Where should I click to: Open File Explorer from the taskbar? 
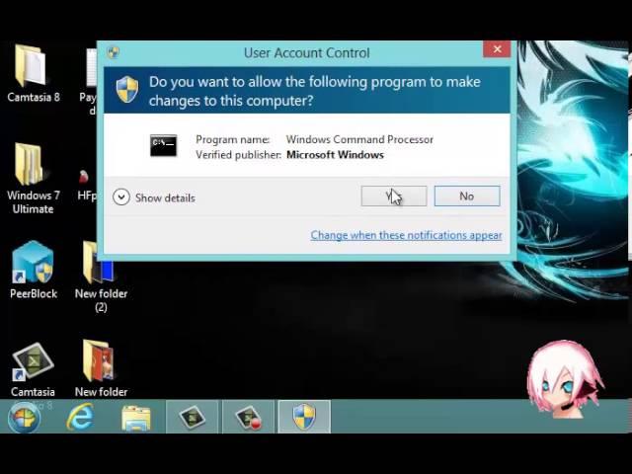click(x=136, y=418)
